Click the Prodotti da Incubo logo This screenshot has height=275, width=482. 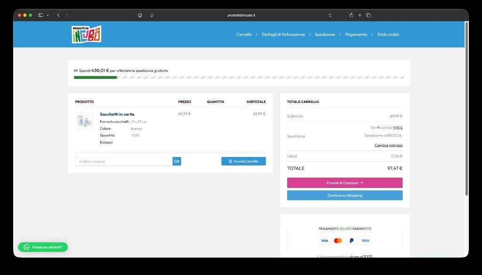coord(87,34)
